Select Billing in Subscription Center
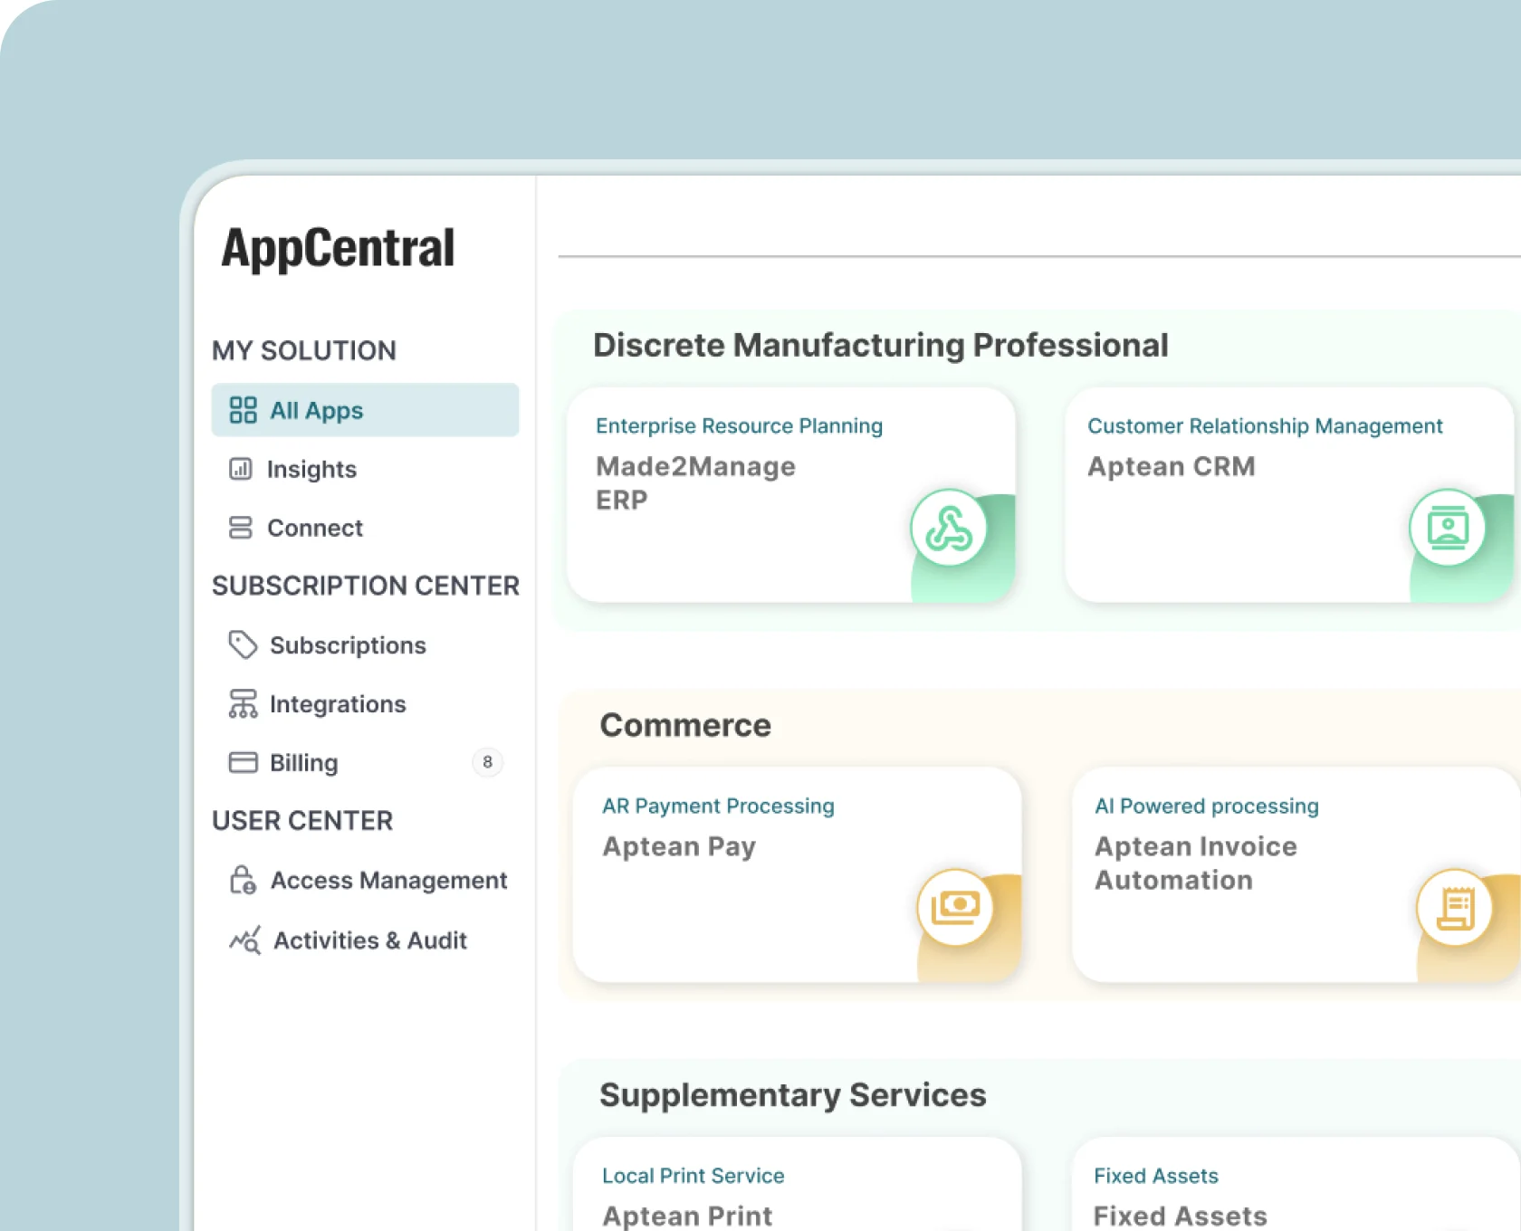The image size is (1521, 1231). coord(365,762)
